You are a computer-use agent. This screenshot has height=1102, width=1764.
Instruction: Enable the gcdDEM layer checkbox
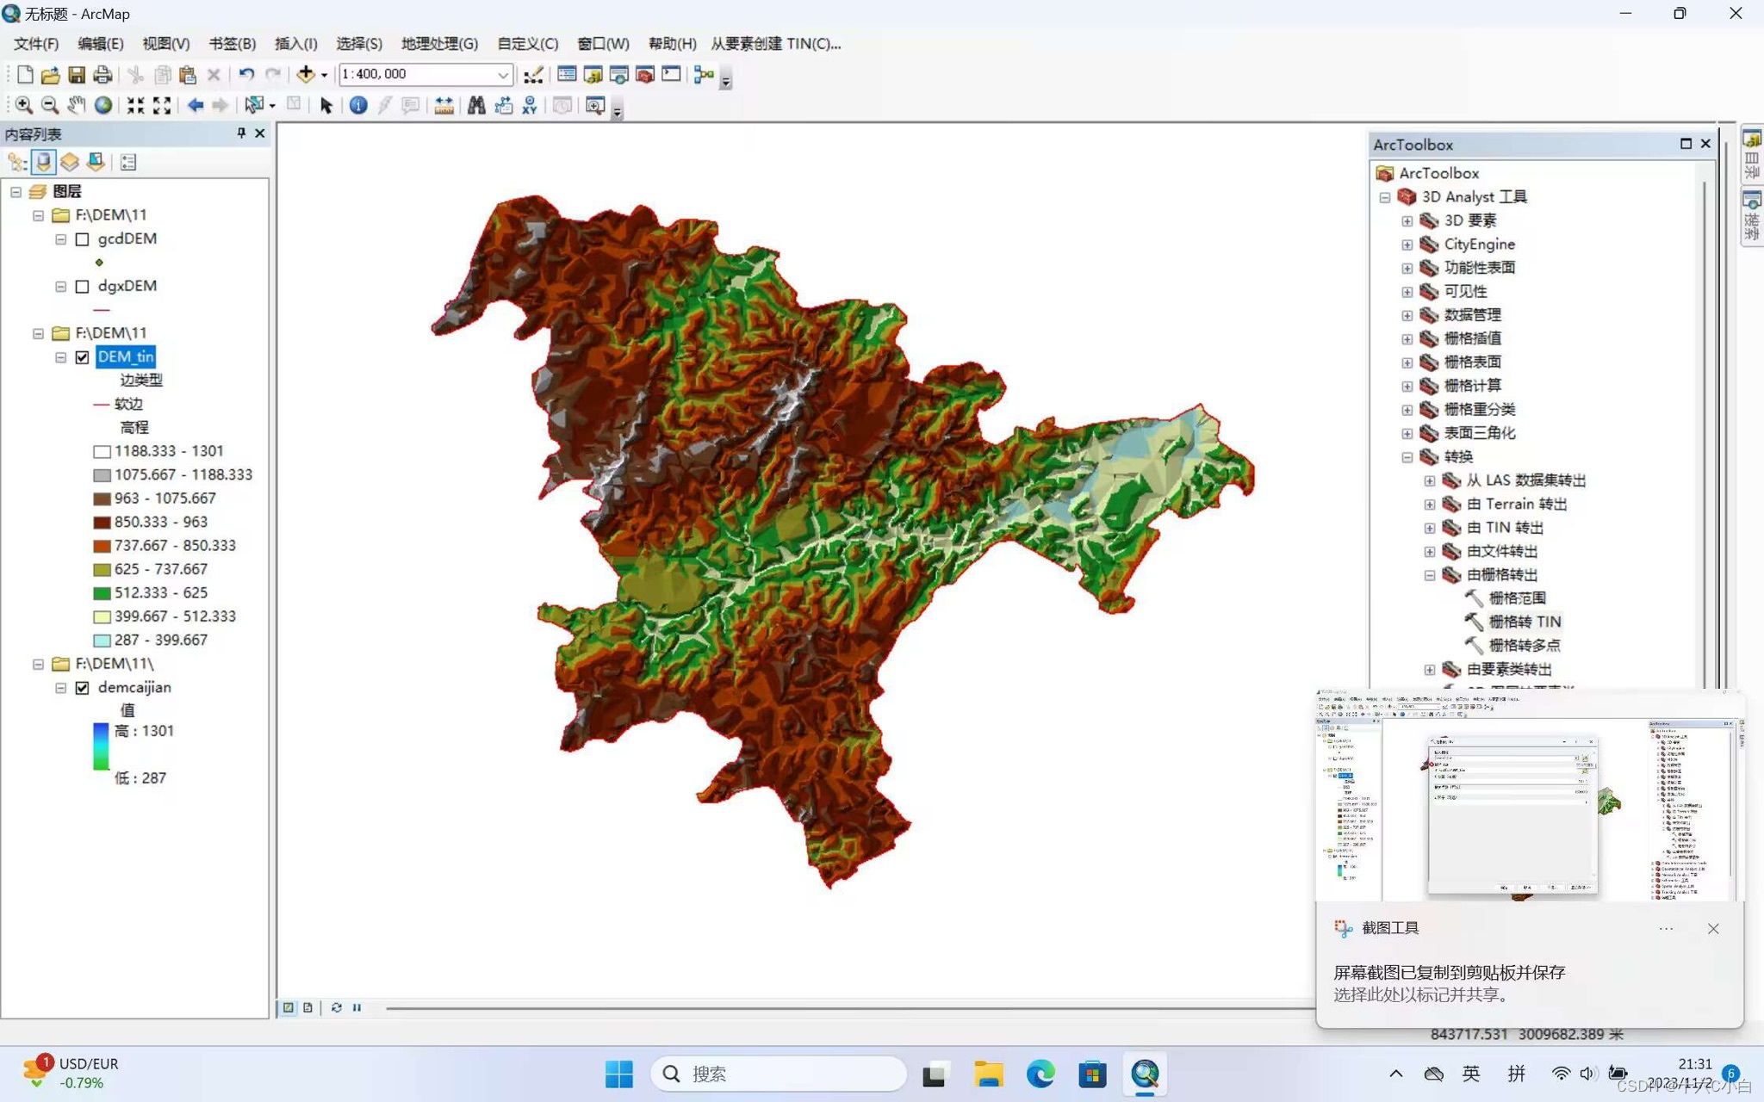point(83,239)
